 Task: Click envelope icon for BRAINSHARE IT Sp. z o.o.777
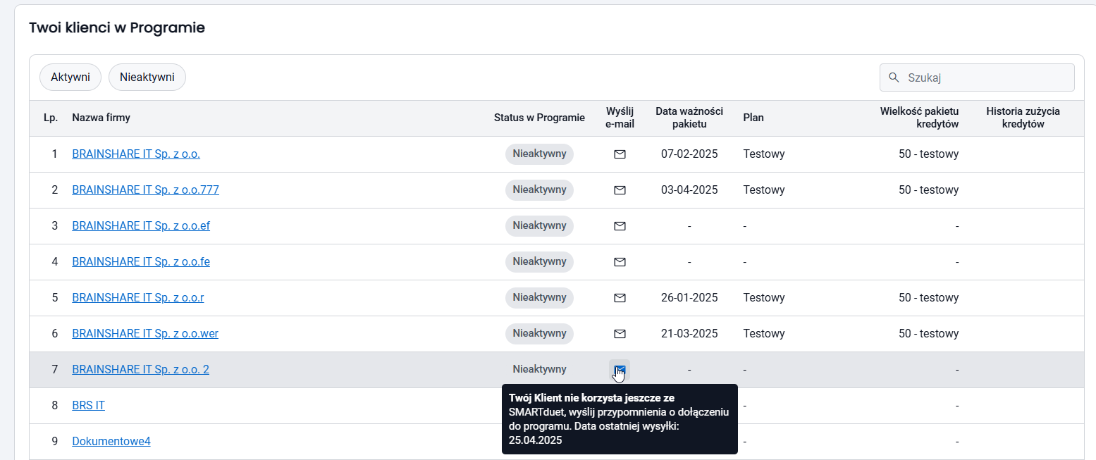pyautogui.click(x=620, y=190)
